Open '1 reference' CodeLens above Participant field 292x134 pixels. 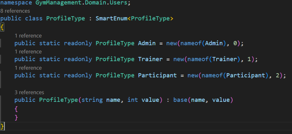[x=28, y=68]
